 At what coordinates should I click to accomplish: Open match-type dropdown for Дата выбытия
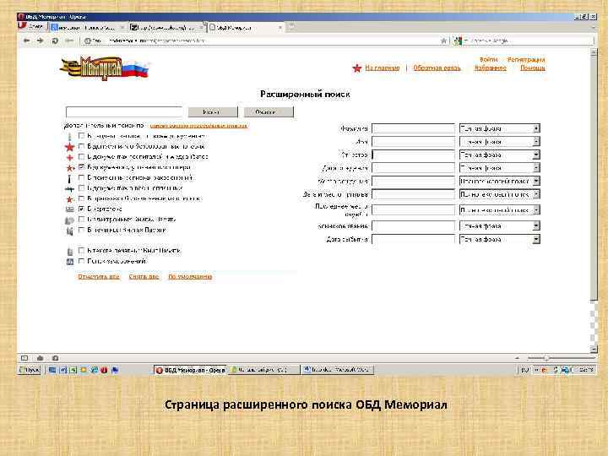(499, 240)
